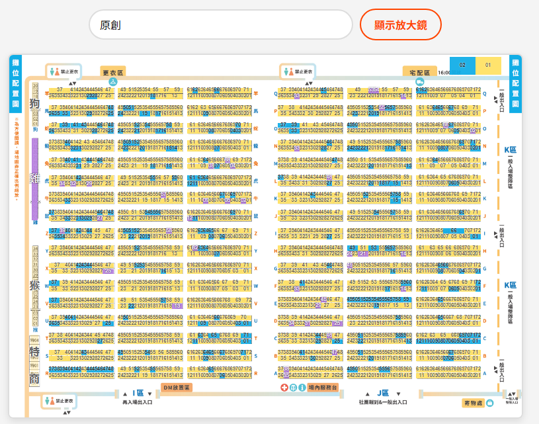This screenshot has width=539, height=424.
Task: Click the delivery truck icon under 宅配區
Action: click(x=420, y=82)
